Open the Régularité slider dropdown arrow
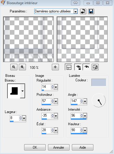Viewport: 114px width, 154px height. point(56,87)
